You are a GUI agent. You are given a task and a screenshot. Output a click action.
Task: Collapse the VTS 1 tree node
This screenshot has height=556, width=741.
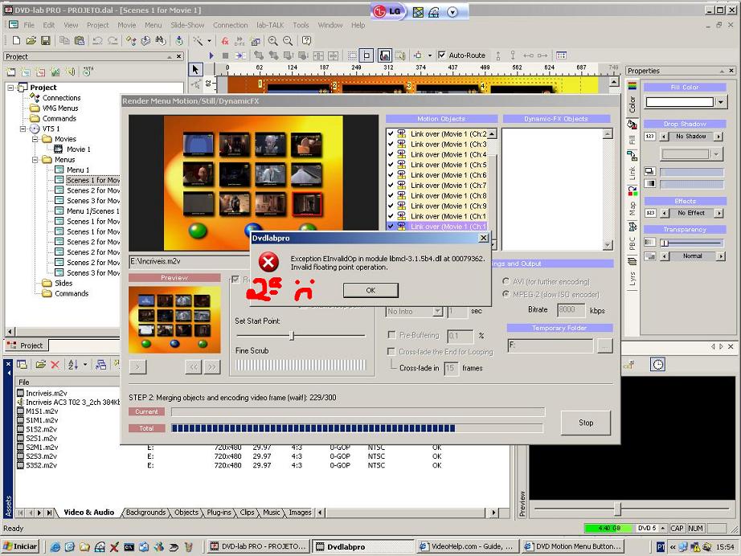[x=23, y=129]
